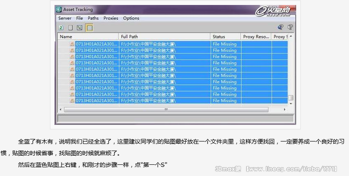Open the Server menu
This screenshot has width=349, height=176.
pyautogui.click(x=65, y=18)
